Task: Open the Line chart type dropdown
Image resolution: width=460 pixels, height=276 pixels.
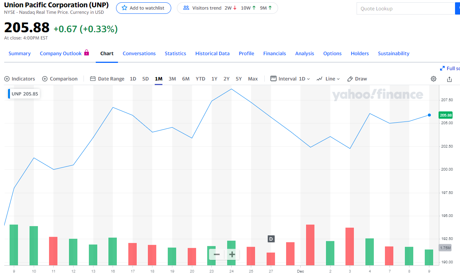Action: (x=329, y=79)
